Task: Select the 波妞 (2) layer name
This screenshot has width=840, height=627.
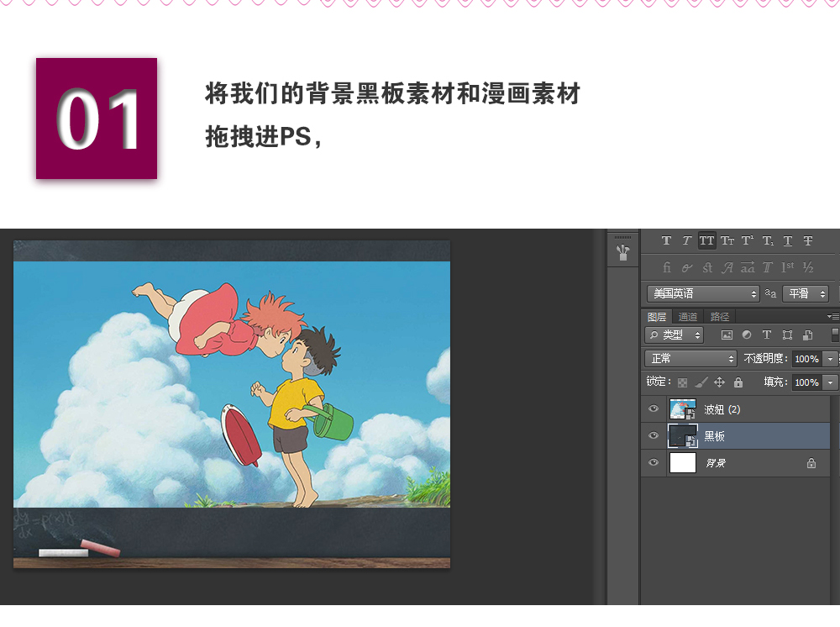Action: pyautogui.click(x=722, y=409)
